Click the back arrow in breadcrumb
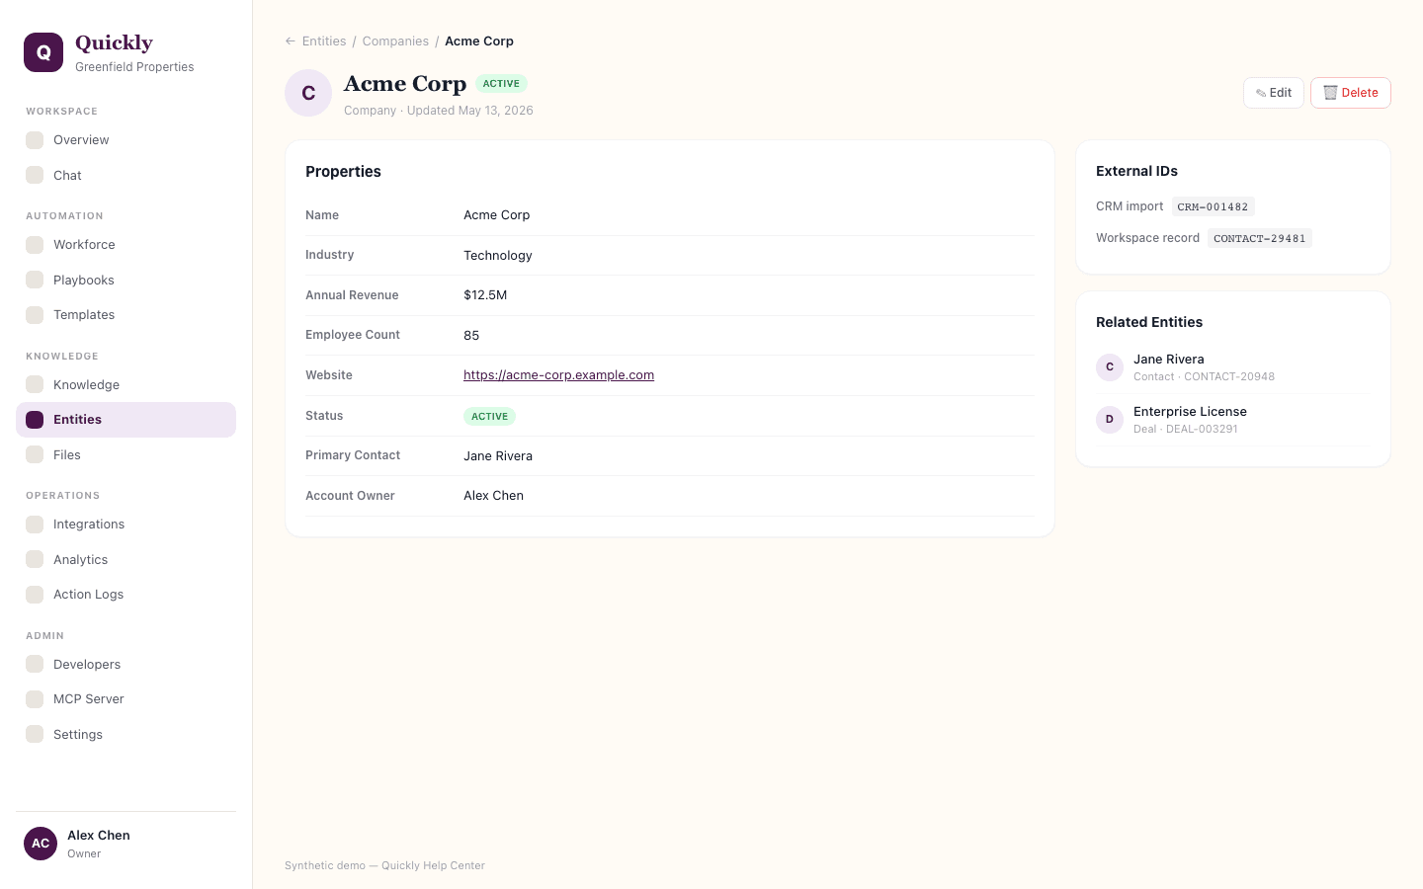 [x=290, y=41]
